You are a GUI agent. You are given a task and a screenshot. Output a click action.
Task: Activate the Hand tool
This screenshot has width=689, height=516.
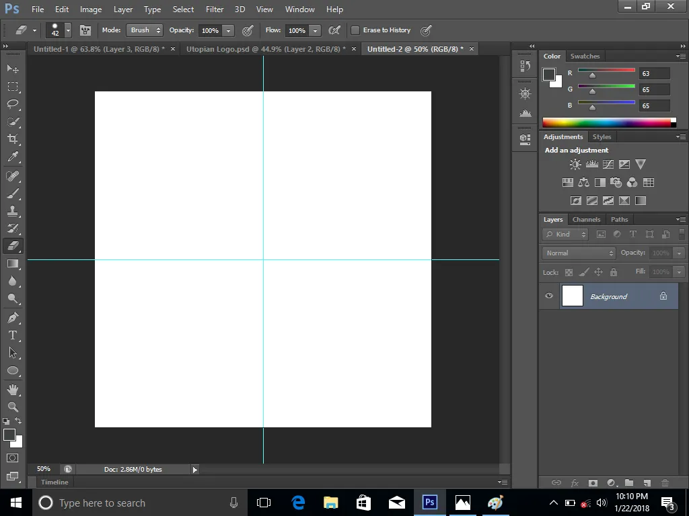click(13, 389)
